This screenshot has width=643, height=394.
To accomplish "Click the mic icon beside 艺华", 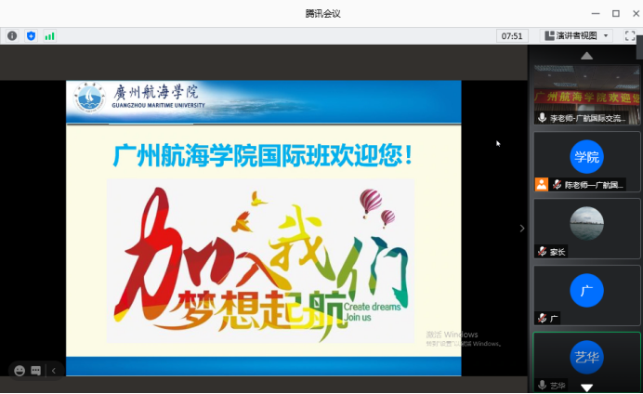I will pos(542,385).
